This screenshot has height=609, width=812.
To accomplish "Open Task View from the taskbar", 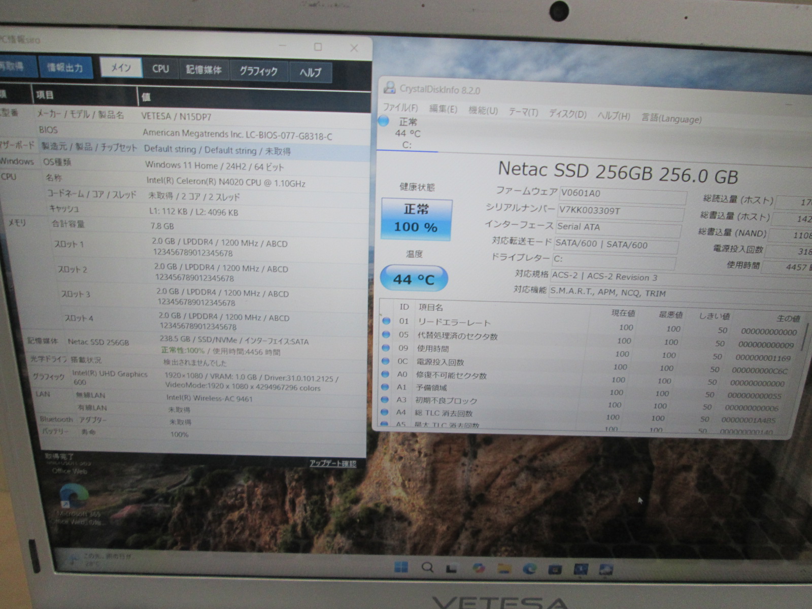I will (x=452, y=568).
